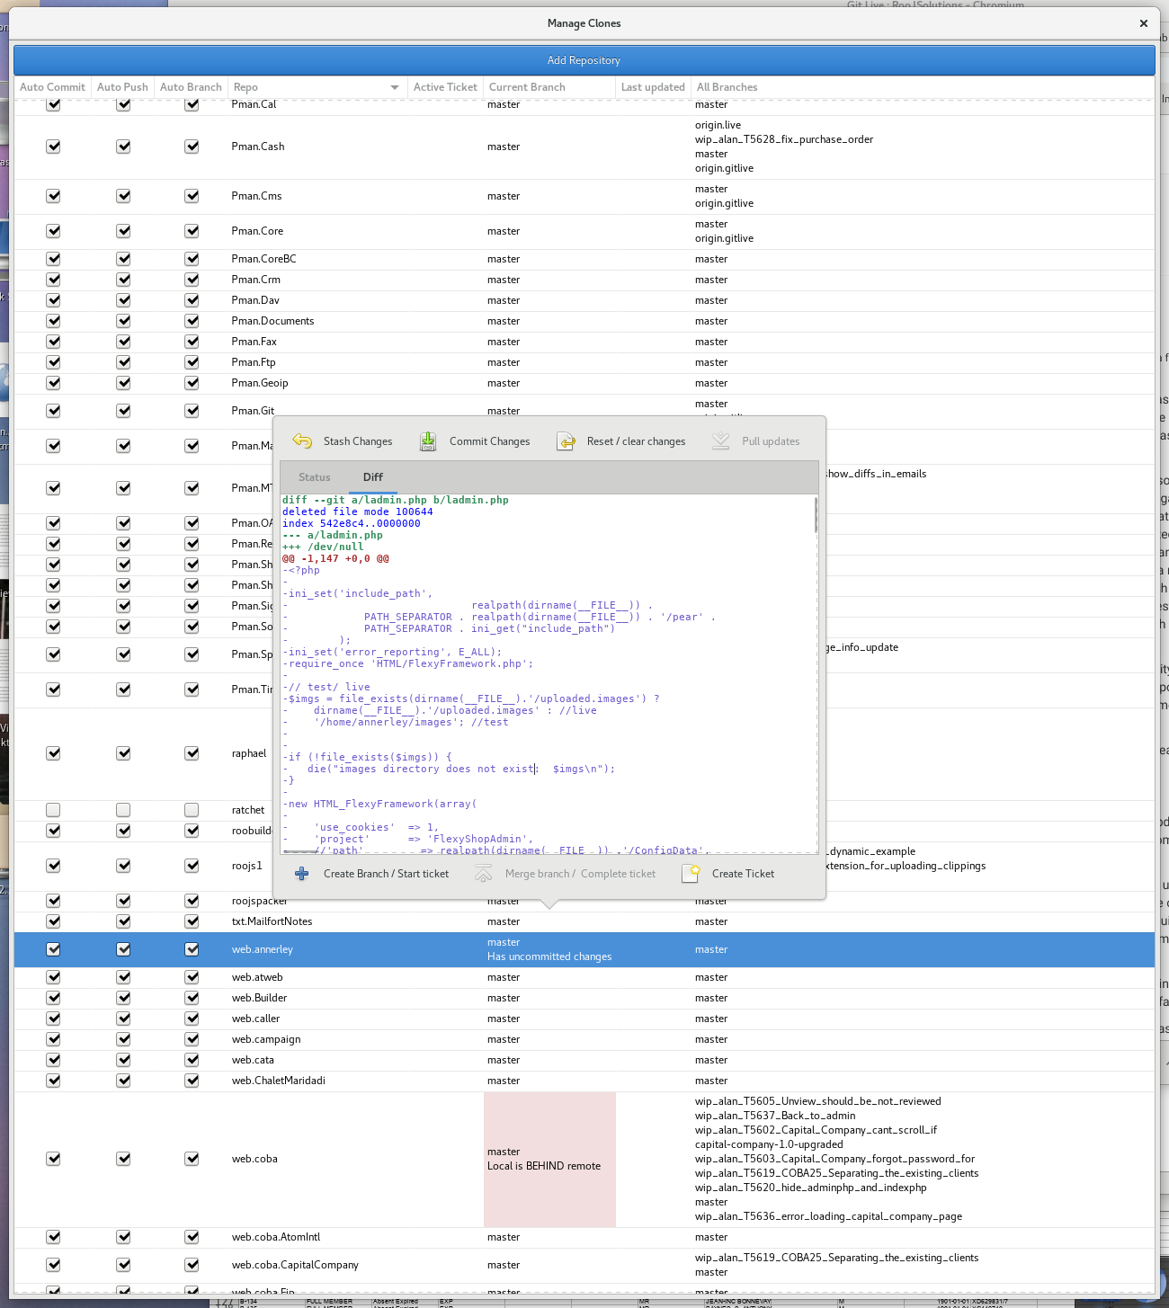Screen dimensions: 1169x1308
Task: Close the Manage Clones dialog
Action: click(1143, 23)
